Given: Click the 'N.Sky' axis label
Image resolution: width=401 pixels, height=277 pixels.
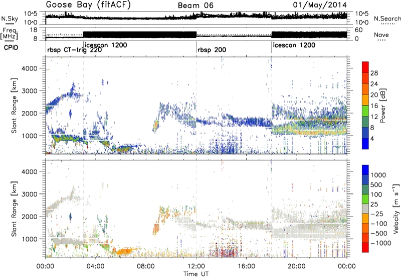Looking at the screenshot, I should [x=10, y=18].
